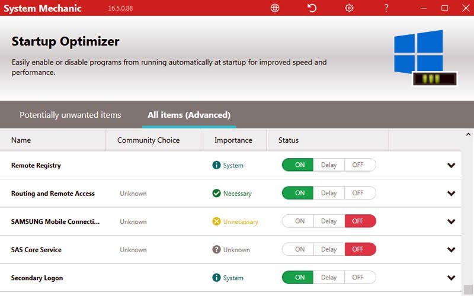Screen dimensions: 474x296
Task: Select the Remote Registry row name
Action: click(36, 166)
